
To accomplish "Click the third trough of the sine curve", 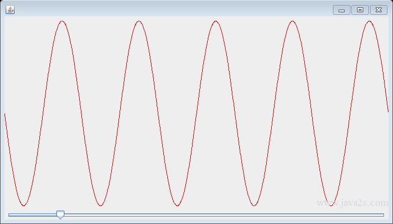I will [x=177, y=205].
